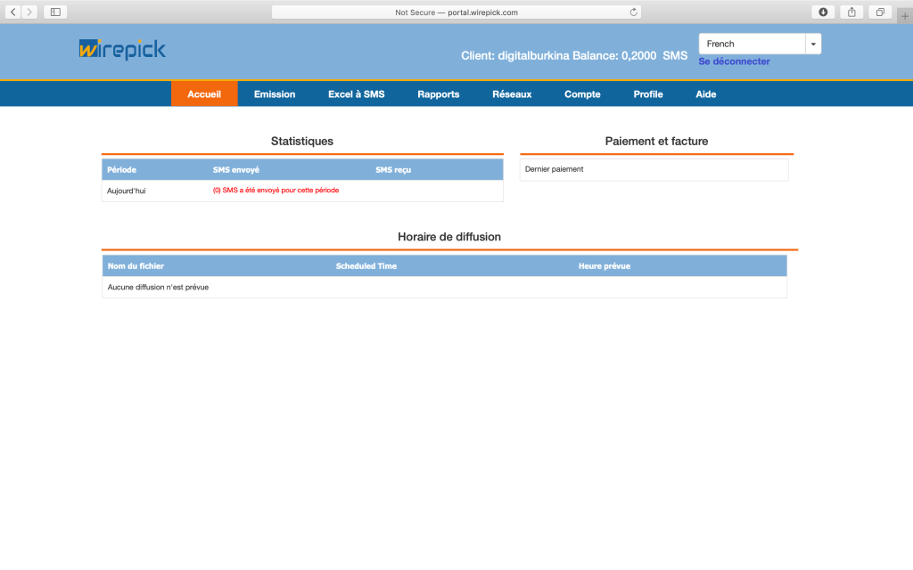Show all tabs overview icon
The width and height of the screenshot is (913, 570).
(x=879, y=12)
